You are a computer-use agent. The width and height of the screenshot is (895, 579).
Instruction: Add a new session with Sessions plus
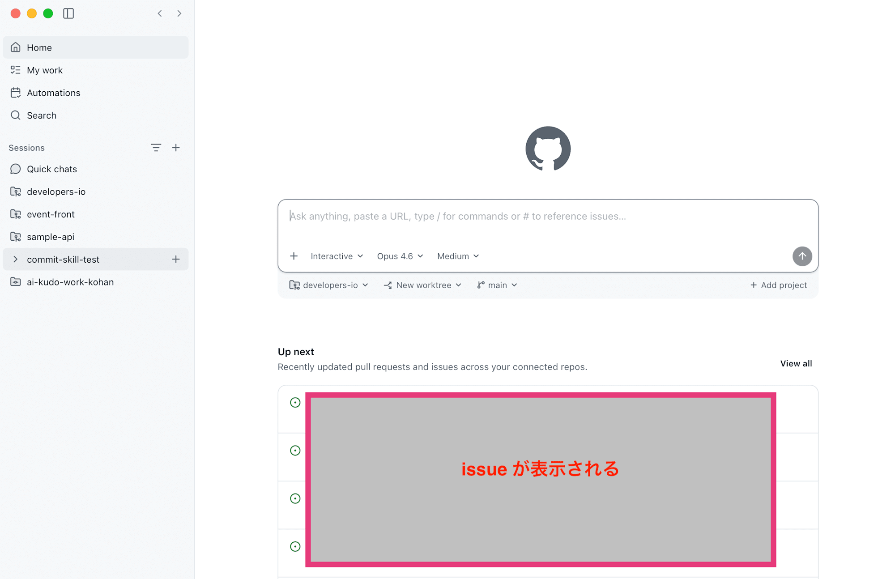(x=176, y=148)
